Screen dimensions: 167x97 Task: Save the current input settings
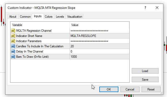point(145,80)
